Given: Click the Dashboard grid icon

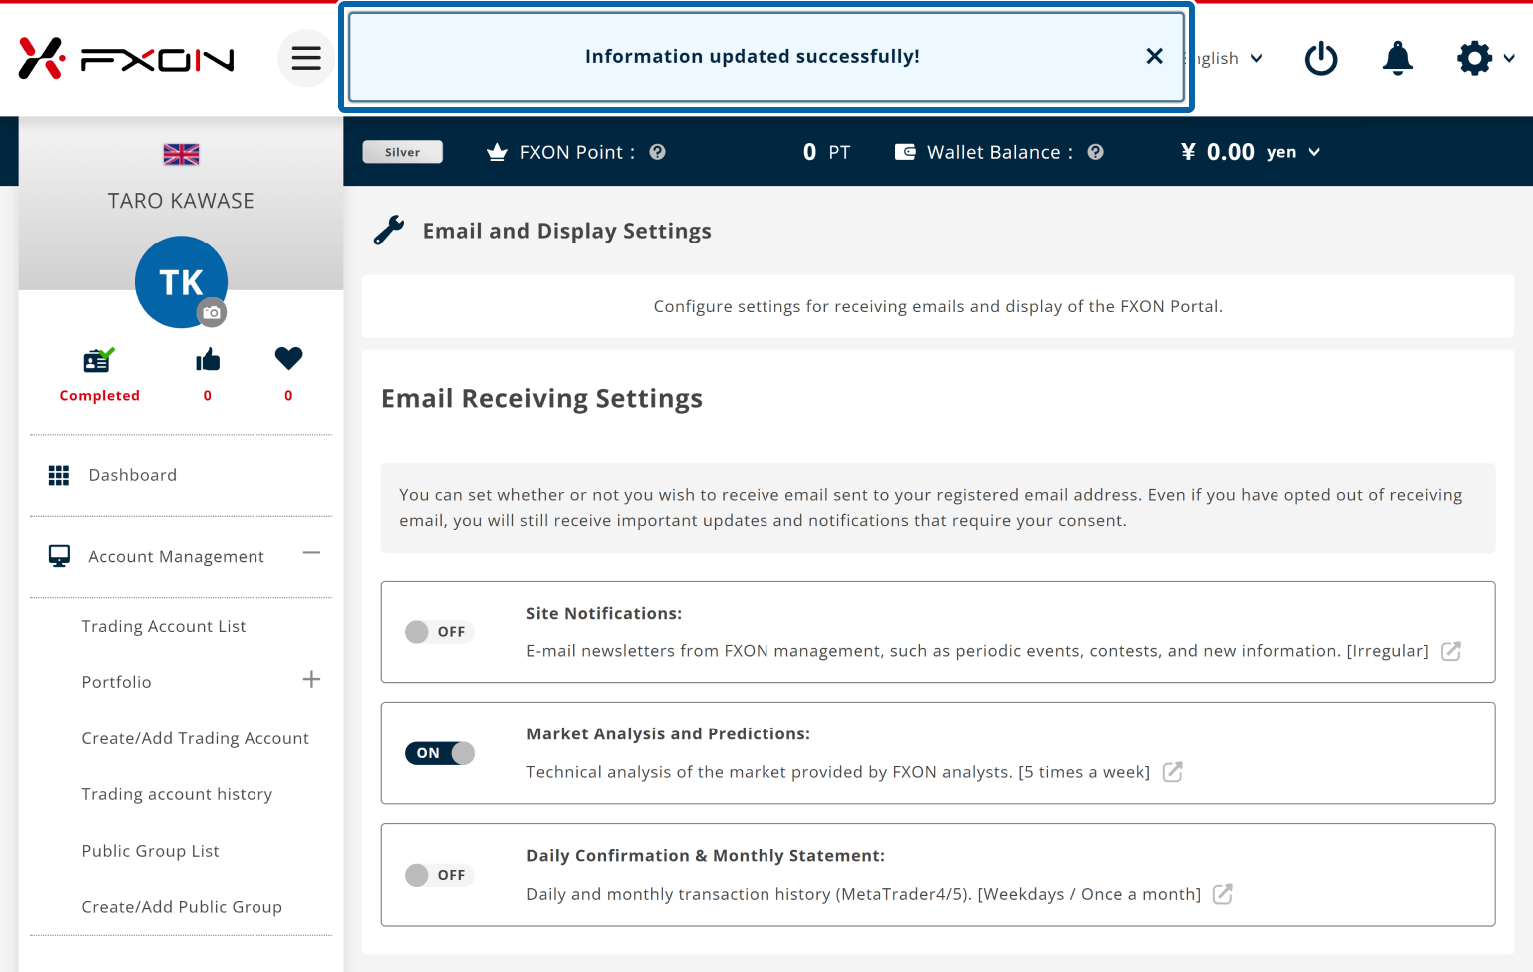Looking at the screenshot, I should [x=59, y=475].
